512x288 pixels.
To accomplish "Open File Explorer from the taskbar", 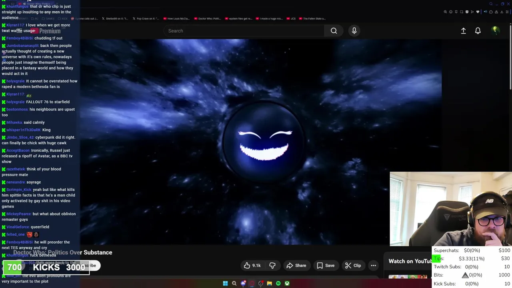I will [270, 283].
